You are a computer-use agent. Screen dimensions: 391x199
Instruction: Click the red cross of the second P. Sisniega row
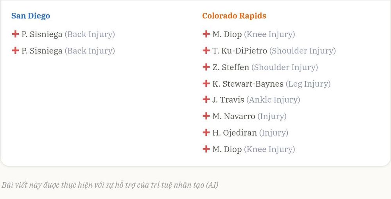click(15, 50)
